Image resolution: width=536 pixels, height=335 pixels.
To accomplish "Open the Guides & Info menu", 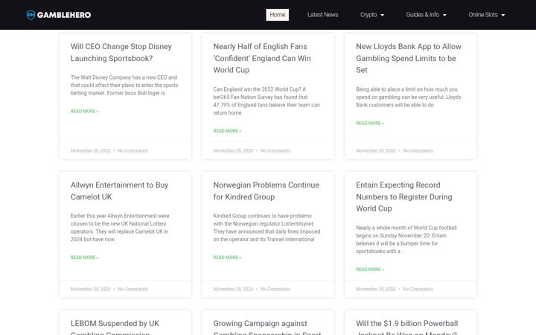I will (423, 15).
